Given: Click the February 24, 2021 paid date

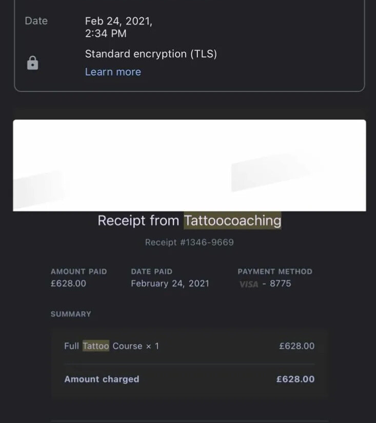Looking at the screenshot, I should pos(170,283).
